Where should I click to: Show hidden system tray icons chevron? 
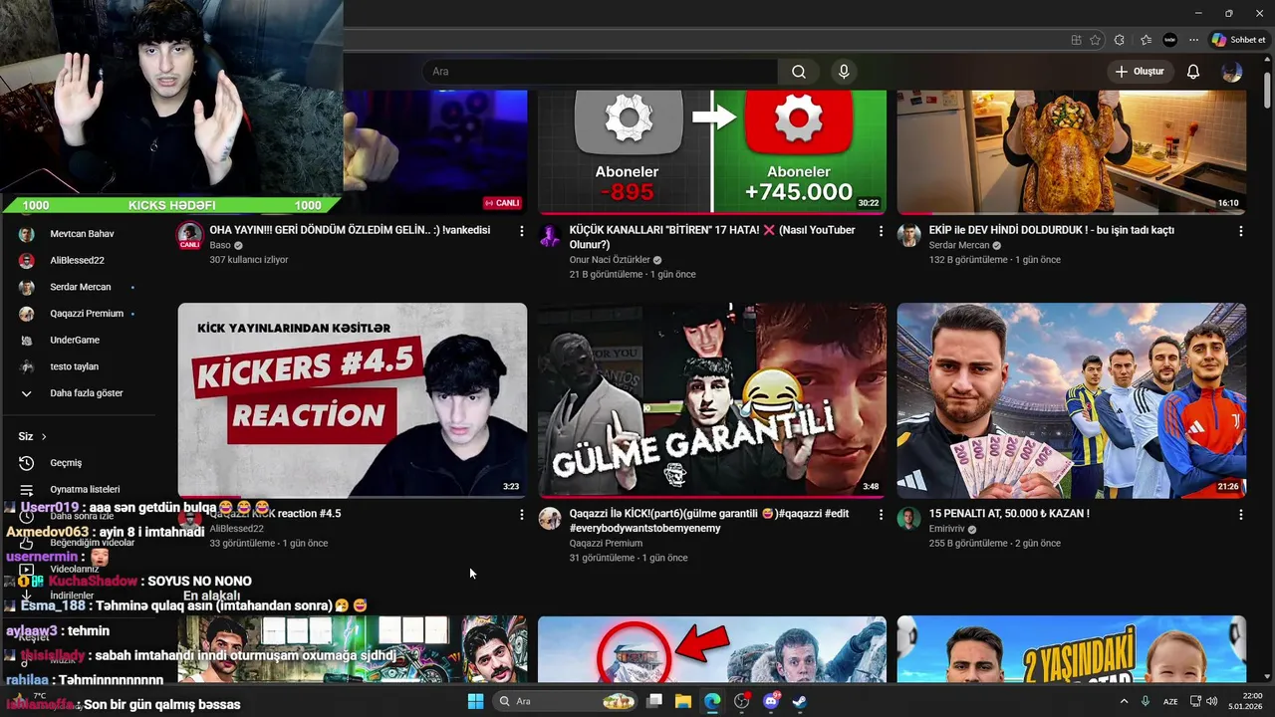coord(1125,701)
